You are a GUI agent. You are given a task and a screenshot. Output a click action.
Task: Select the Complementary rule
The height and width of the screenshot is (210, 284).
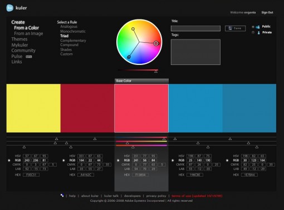pos(73,41)
